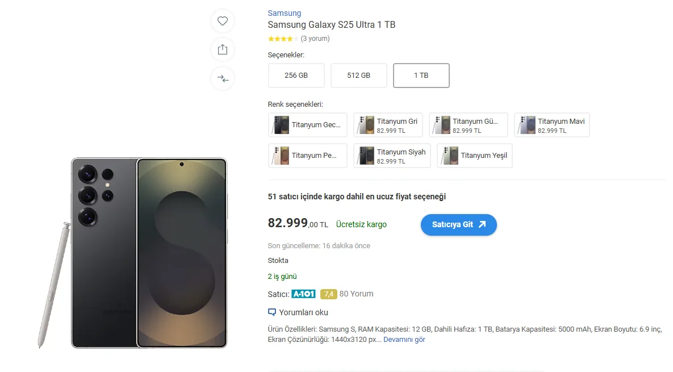Click the share icon button
This screenshot has height=372, width=673.
(x=223, y=49)
